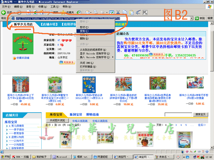This screenshot has width=214, height=160.
Task: Click the 和我联系 button beside QQ number
Action: 157,54
